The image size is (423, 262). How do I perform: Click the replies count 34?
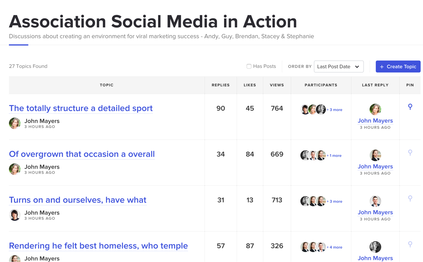221,154
